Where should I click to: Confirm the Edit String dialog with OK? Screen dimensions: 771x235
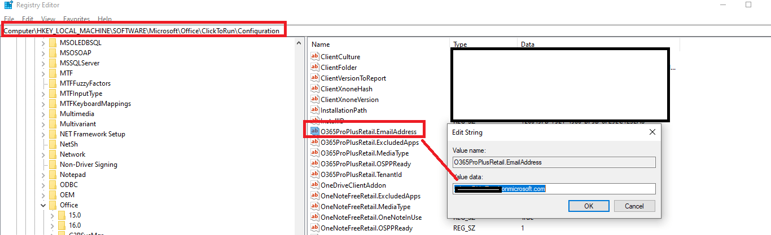click(589, 206)
